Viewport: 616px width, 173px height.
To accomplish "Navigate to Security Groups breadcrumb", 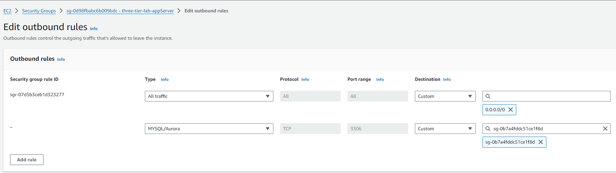I will point(39,11).
